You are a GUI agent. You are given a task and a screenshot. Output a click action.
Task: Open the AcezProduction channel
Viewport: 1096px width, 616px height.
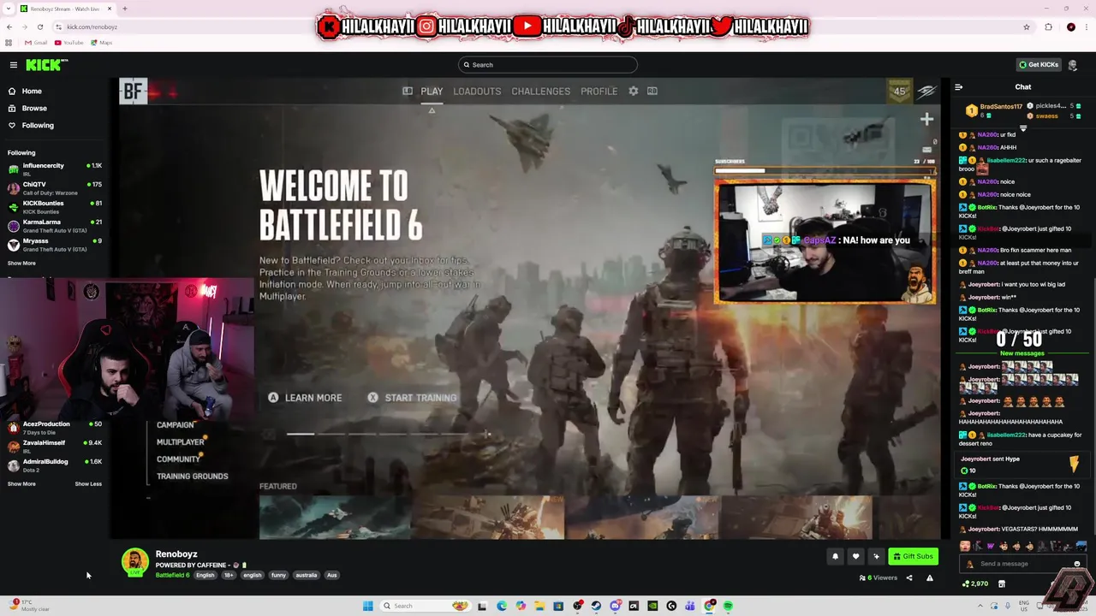tap(55, 428)
